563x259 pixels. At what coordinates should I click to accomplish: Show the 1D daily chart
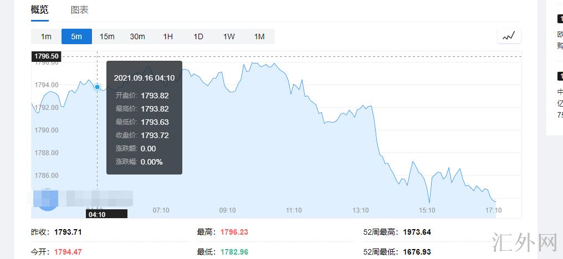pyautogui.click(x=198, y=36)
